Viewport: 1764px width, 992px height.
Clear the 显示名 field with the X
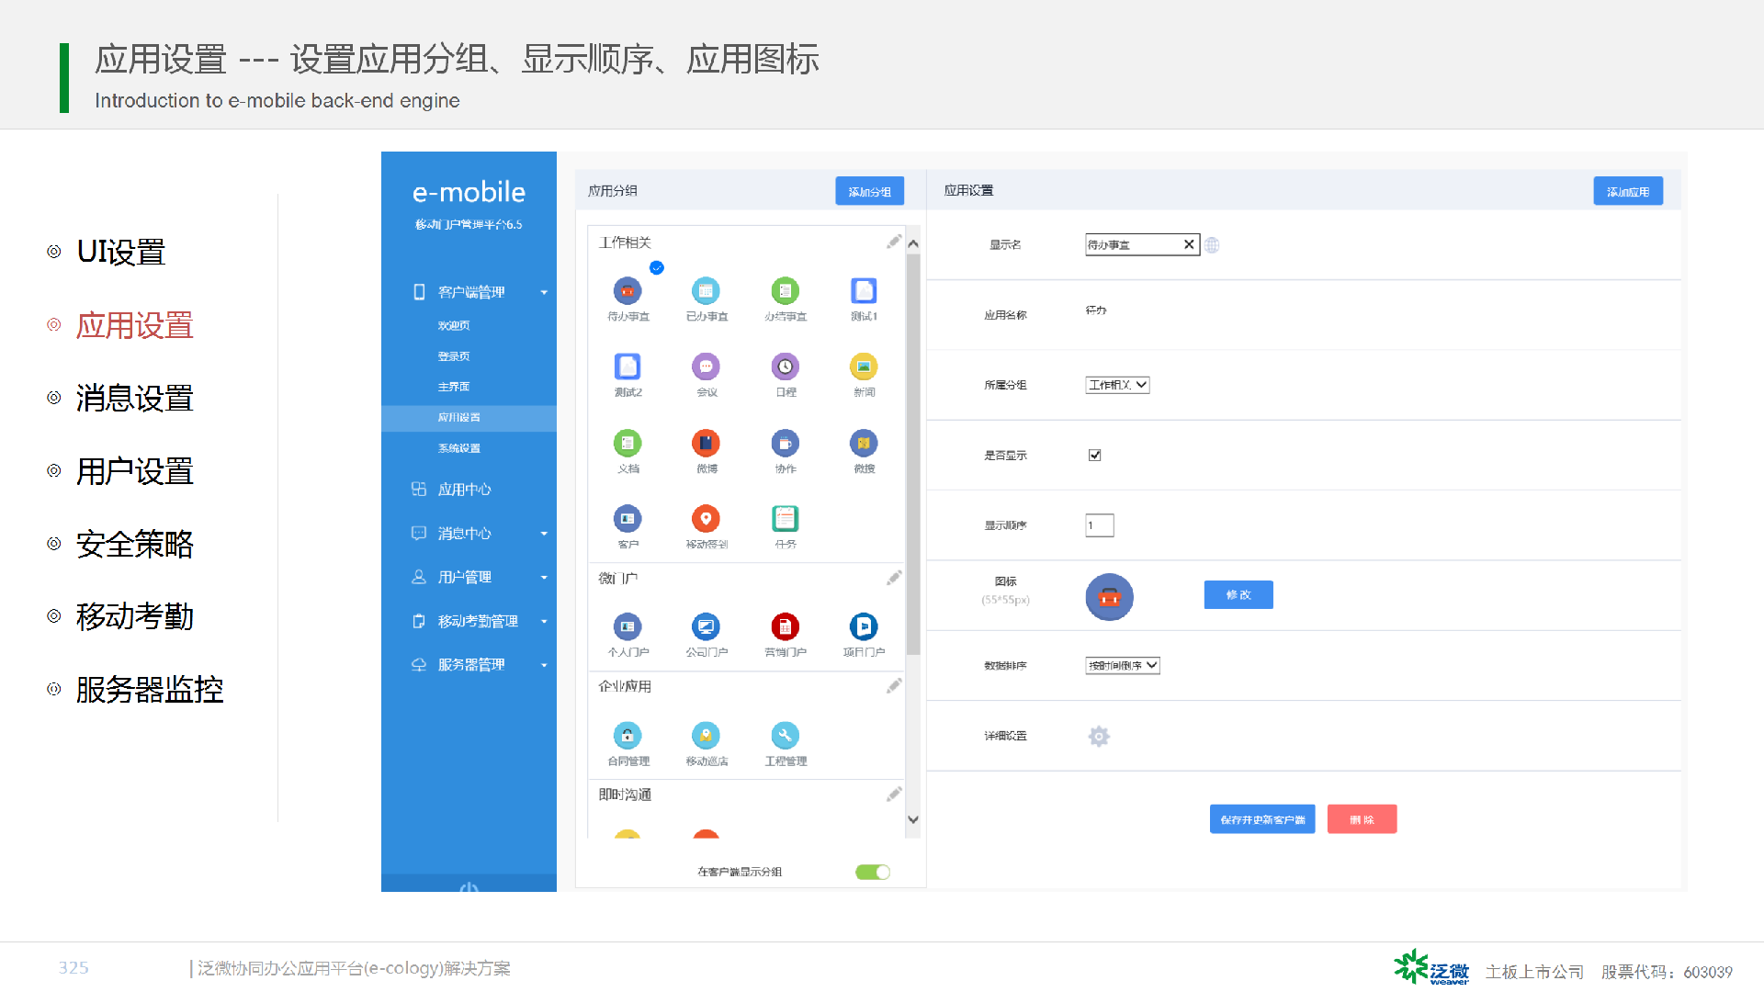tap(1189, 244)
